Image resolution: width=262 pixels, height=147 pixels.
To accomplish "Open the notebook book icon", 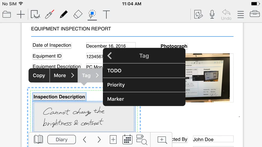I will [38, 139].
